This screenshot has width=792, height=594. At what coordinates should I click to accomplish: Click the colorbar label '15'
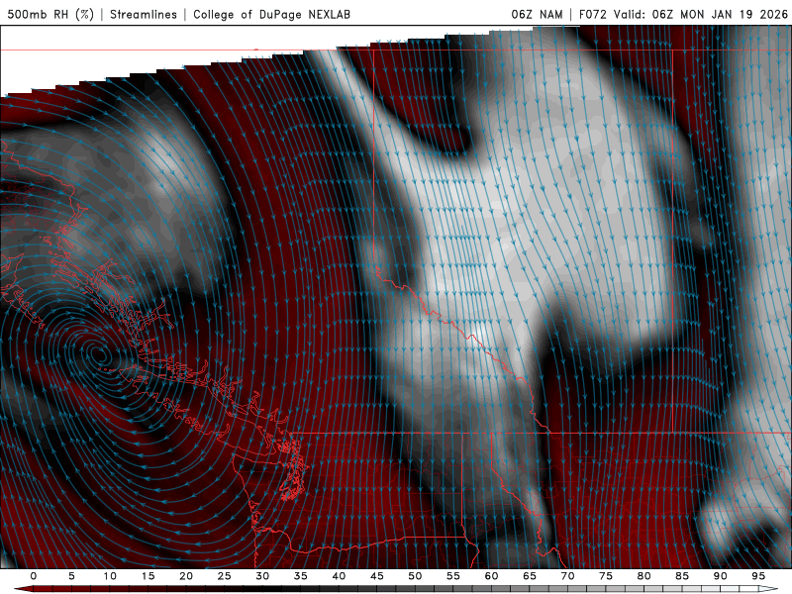[x=148, y=576]
